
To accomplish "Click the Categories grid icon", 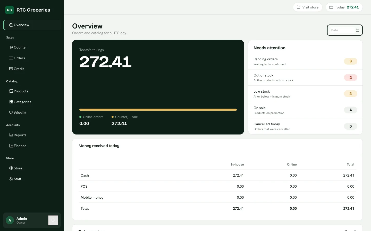I will point(11,102).
